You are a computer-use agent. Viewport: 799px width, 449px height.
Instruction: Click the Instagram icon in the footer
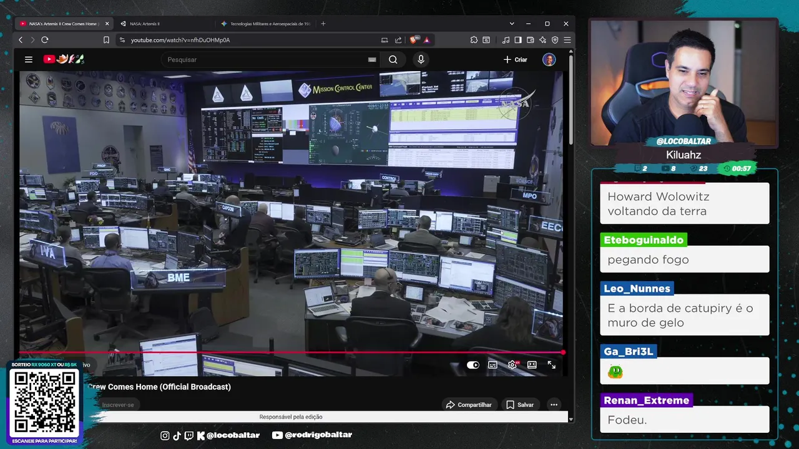pyautogui.click(x=165, y=435)
